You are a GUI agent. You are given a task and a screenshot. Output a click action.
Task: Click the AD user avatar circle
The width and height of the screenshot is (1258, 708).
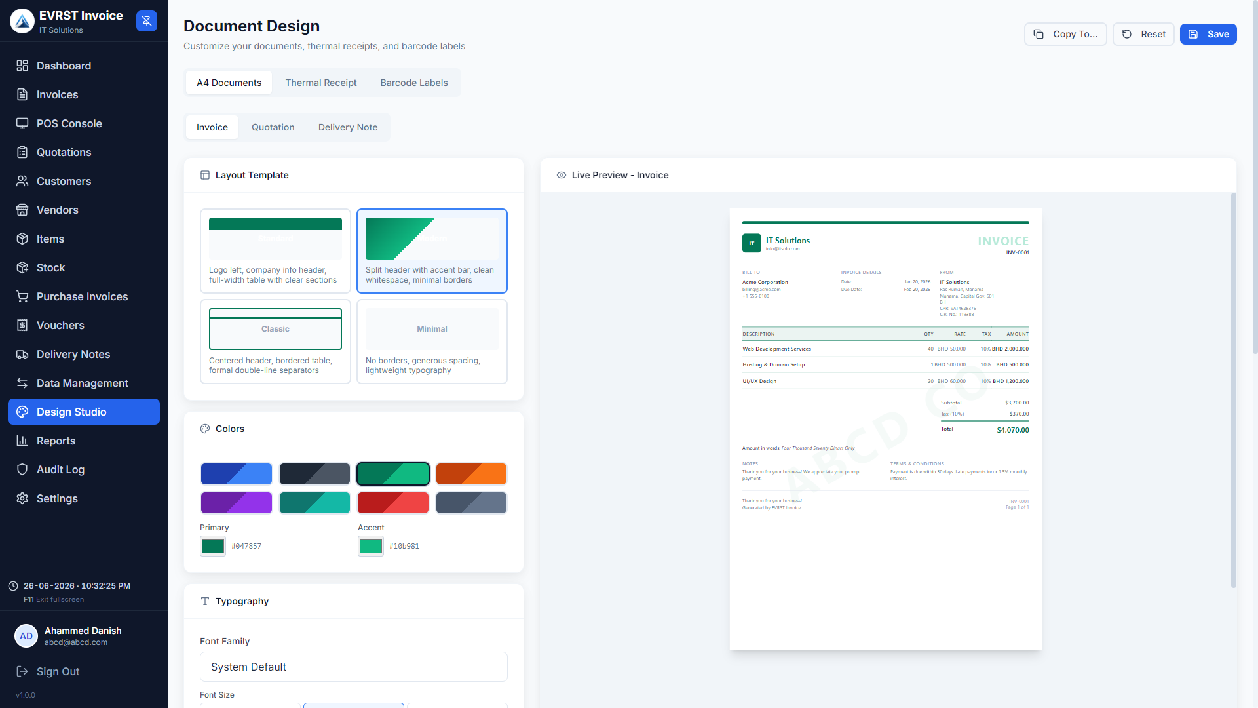[x=26, y=636]
